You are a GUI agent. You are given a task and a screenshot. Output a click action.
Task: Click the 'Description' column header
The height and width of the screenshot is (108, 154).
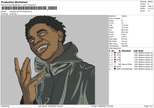click(x=126, y=51)
